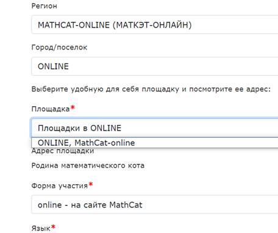Open the Форма участия dropdown
This screenshot has height=233, width=278.
coord(155,204)
